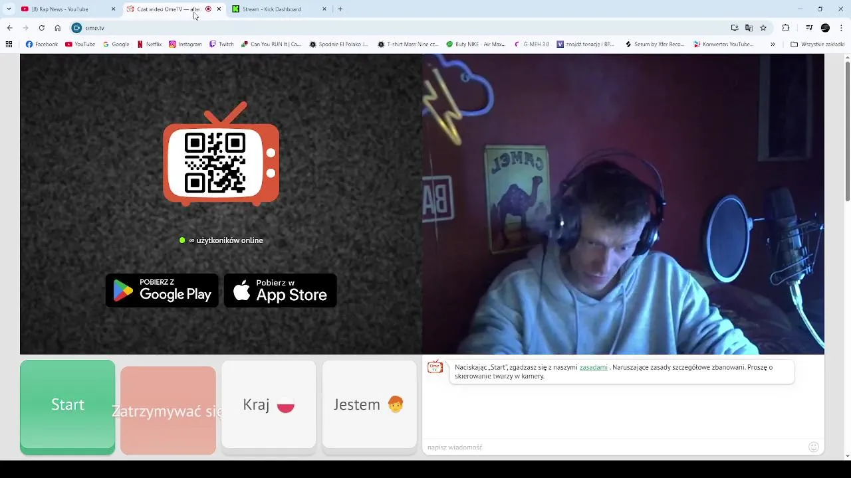Go back to previous page
This screenshot has width=851, height=478.
9,28
